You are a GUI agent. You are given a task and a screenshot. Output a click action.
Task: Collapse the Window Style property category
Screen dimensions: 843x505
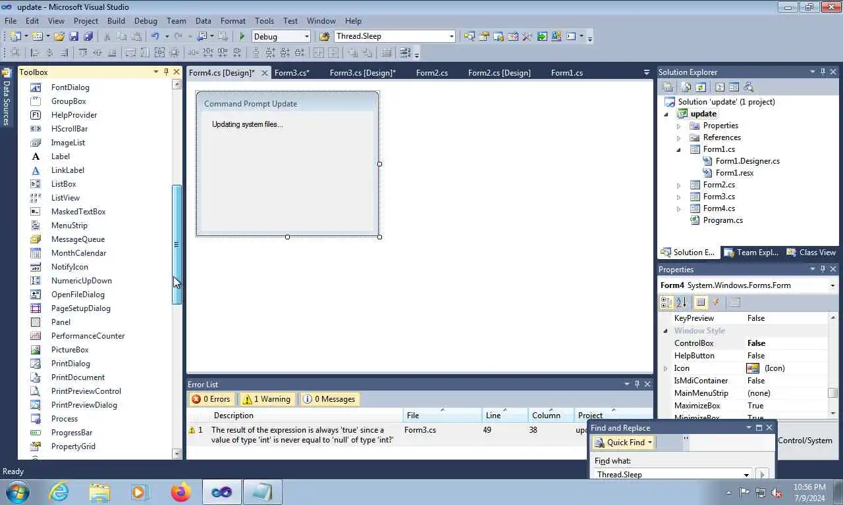[x=665, y=331]
